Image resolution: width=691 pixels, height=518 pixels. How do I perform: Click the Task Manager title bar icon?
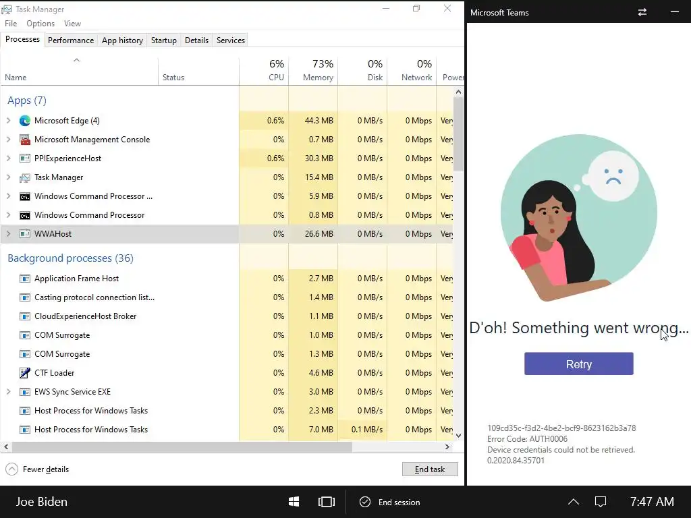7,9
